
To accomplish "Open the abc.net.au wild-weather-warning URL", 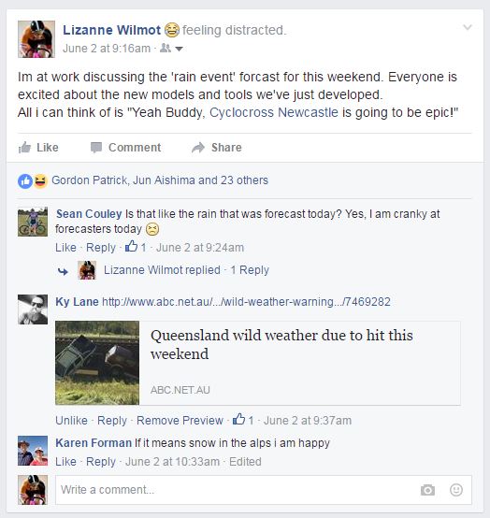I will click(246, 302).
